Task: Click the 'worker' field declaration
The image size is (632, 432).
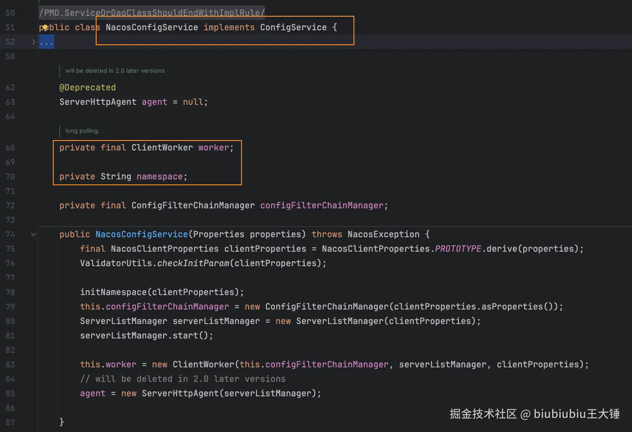Action: (214, 147)
